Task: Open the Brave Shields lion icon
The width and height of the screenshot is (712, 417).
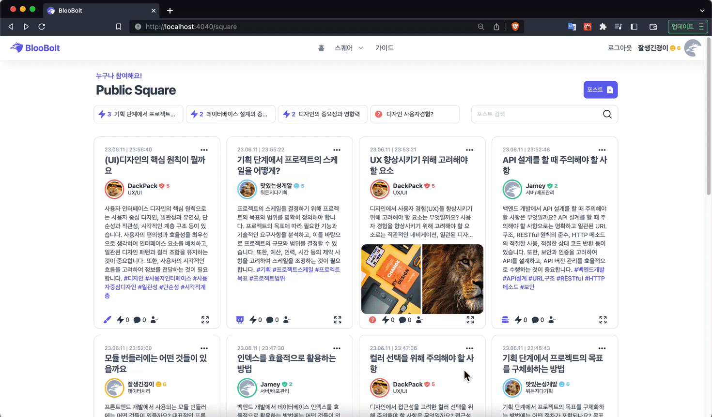Action: click(x=515, y=27)
